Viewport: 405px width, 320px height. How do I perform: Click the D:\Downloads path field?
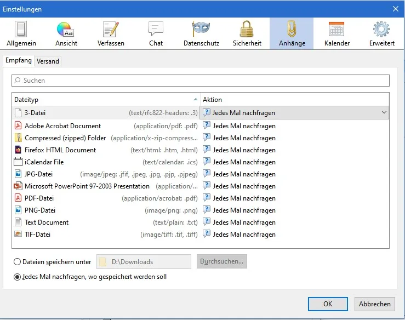(144, 261)
